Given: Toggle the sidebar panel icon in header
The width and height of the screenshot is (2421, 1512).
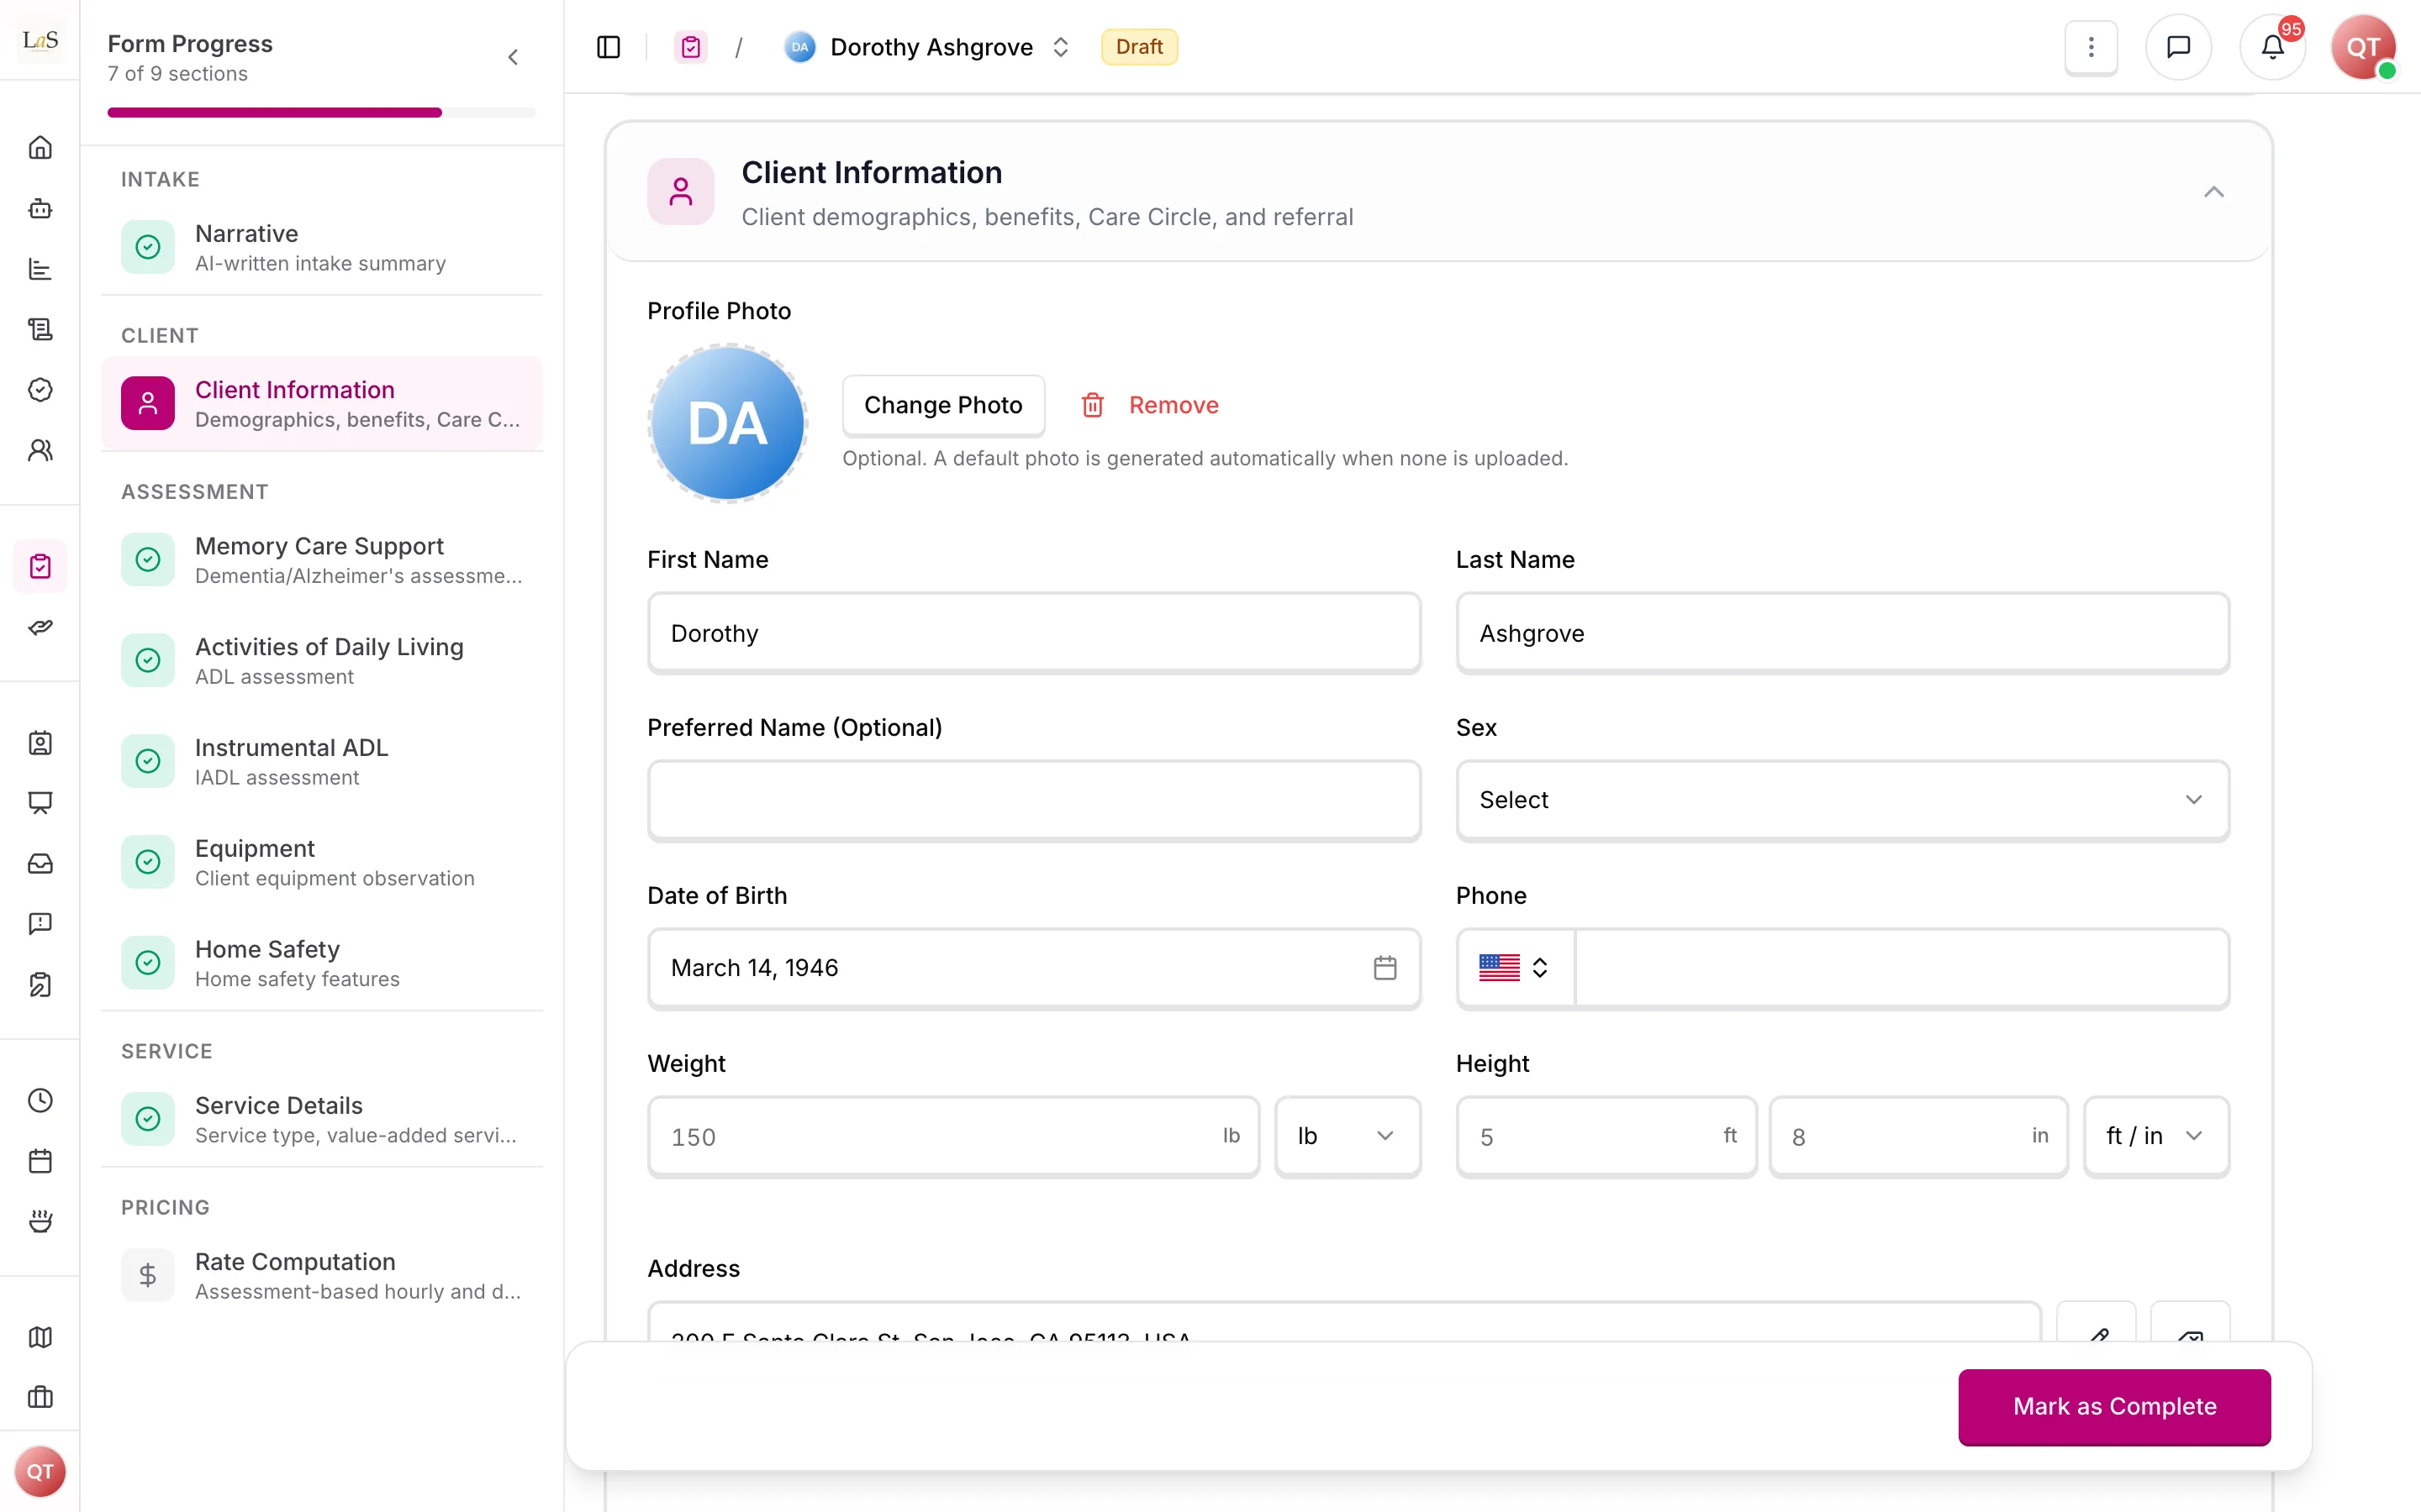Looking at the screenshot, I should (x=609, y=47).
